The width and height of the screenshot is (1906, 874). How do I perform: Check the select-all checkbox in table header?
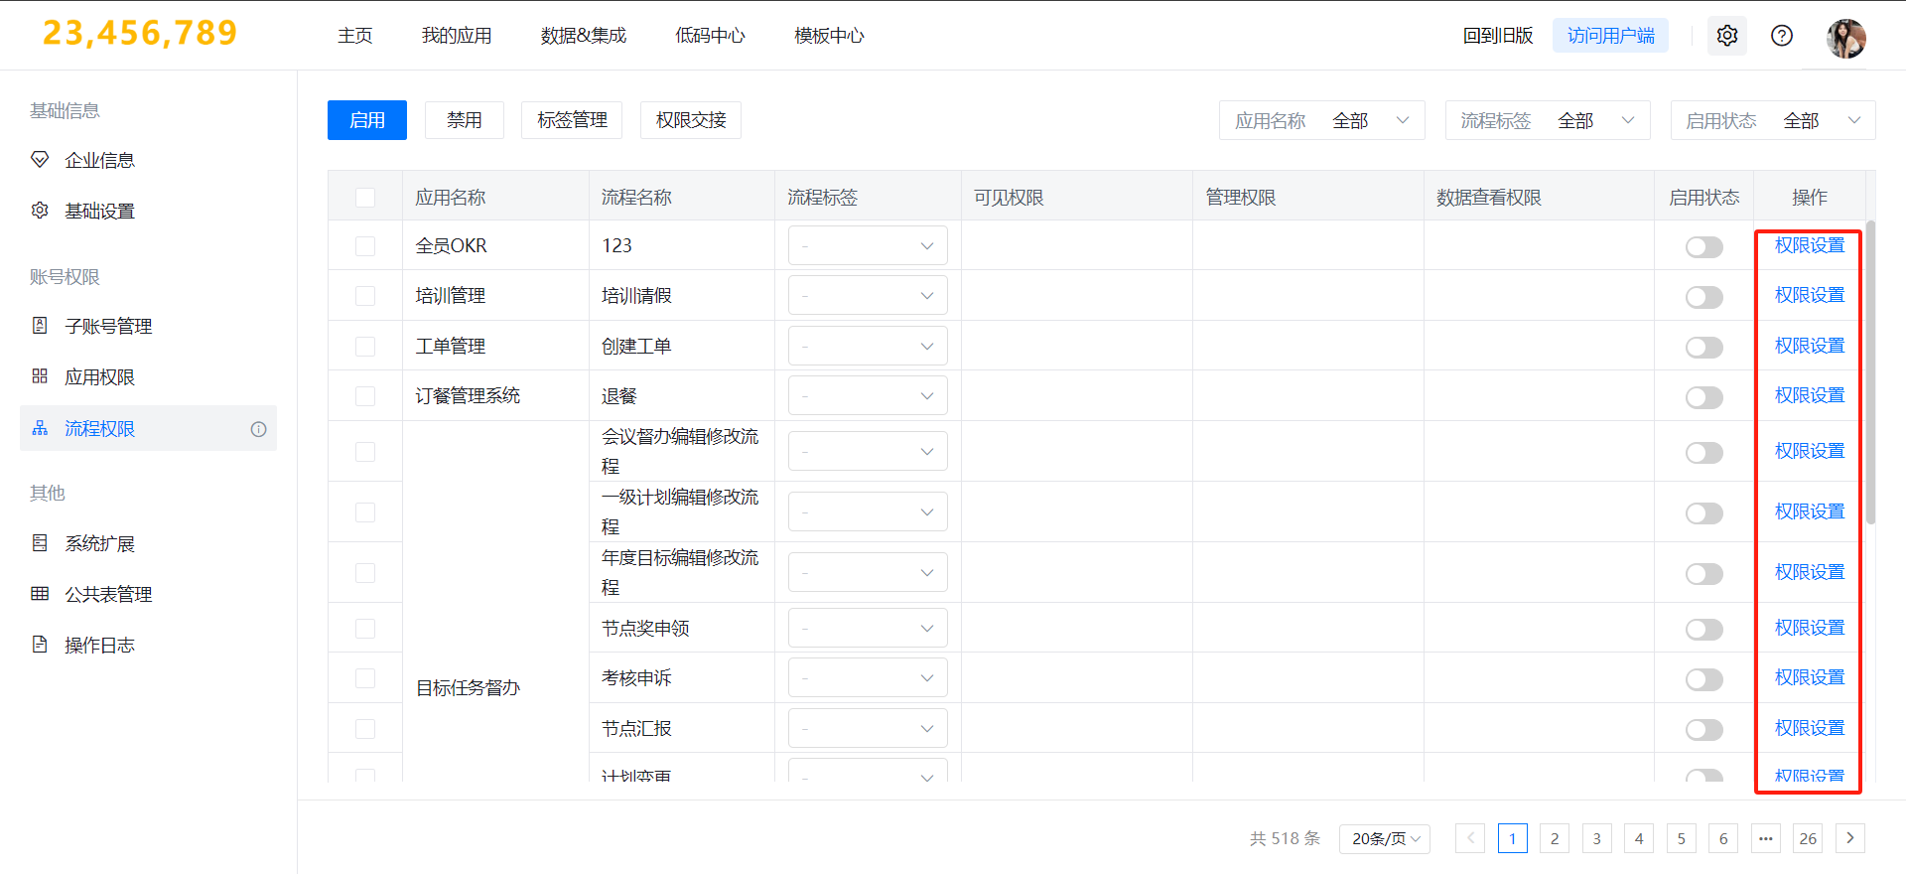[x=365, y=198]
